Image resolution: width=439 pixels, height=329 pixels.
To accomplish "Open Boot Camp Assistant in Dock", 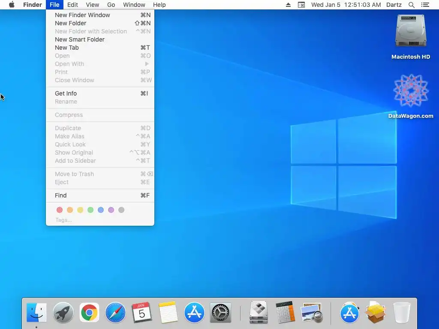I will (259, 312).
